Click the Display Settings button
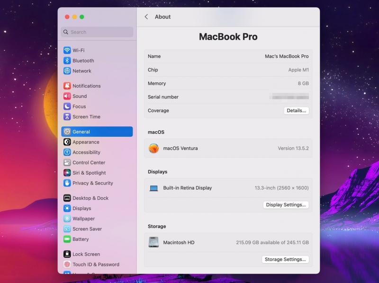Viewport: 379px width, 283px height. click(x=286, y=205)
